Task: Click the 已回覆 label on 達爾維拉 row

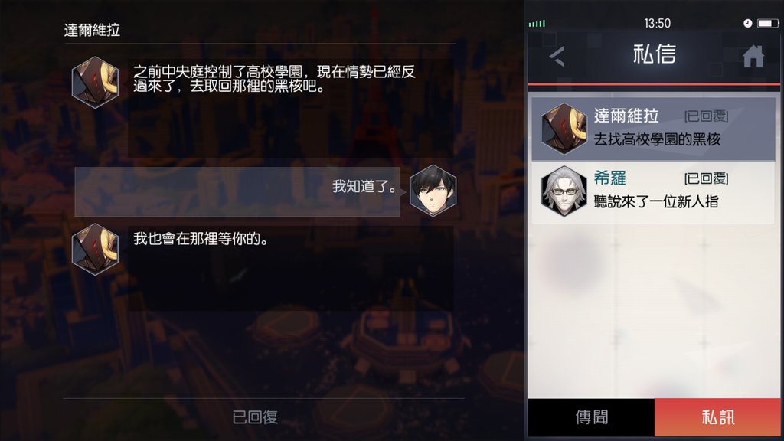Action: 706,116
